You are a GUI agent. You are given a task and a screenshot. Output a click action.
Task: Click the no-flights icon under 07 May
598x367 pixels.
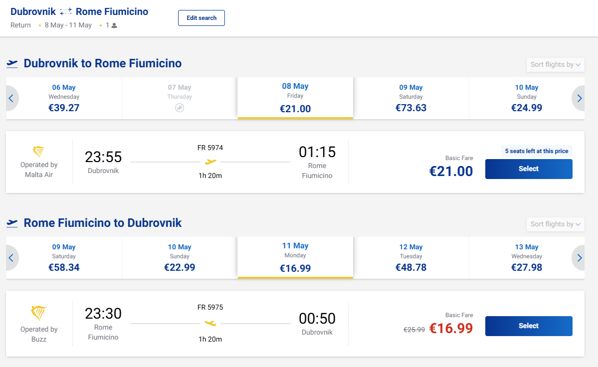pyautogui.click(x=180, y=108)
